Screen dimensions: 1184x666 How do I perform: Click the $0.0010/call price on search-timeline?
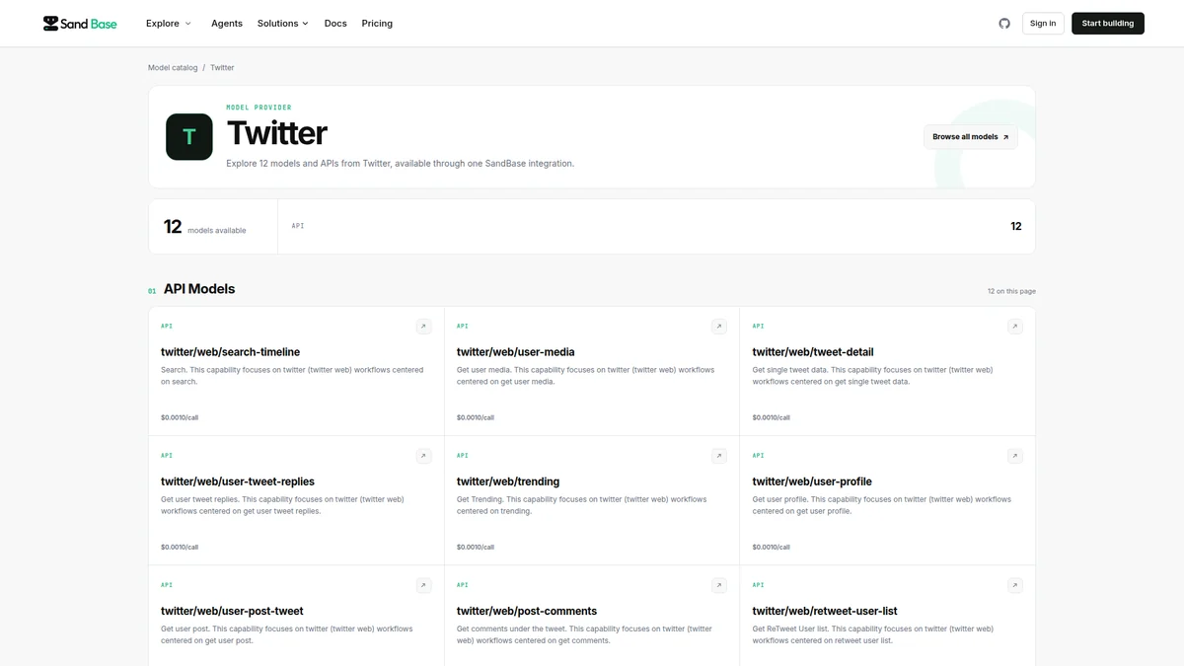pyautogui.click(x=180, y=417)
